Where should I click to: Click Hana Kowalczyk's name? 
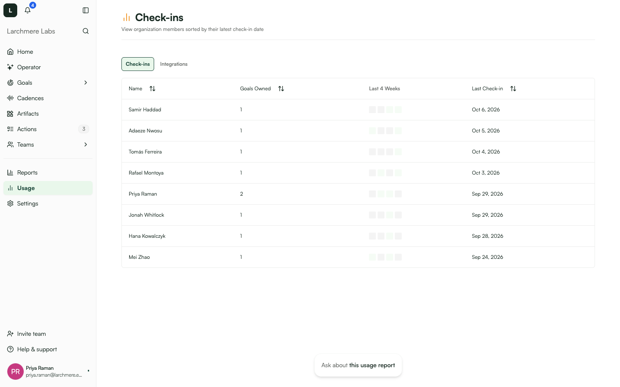(147, 236)
